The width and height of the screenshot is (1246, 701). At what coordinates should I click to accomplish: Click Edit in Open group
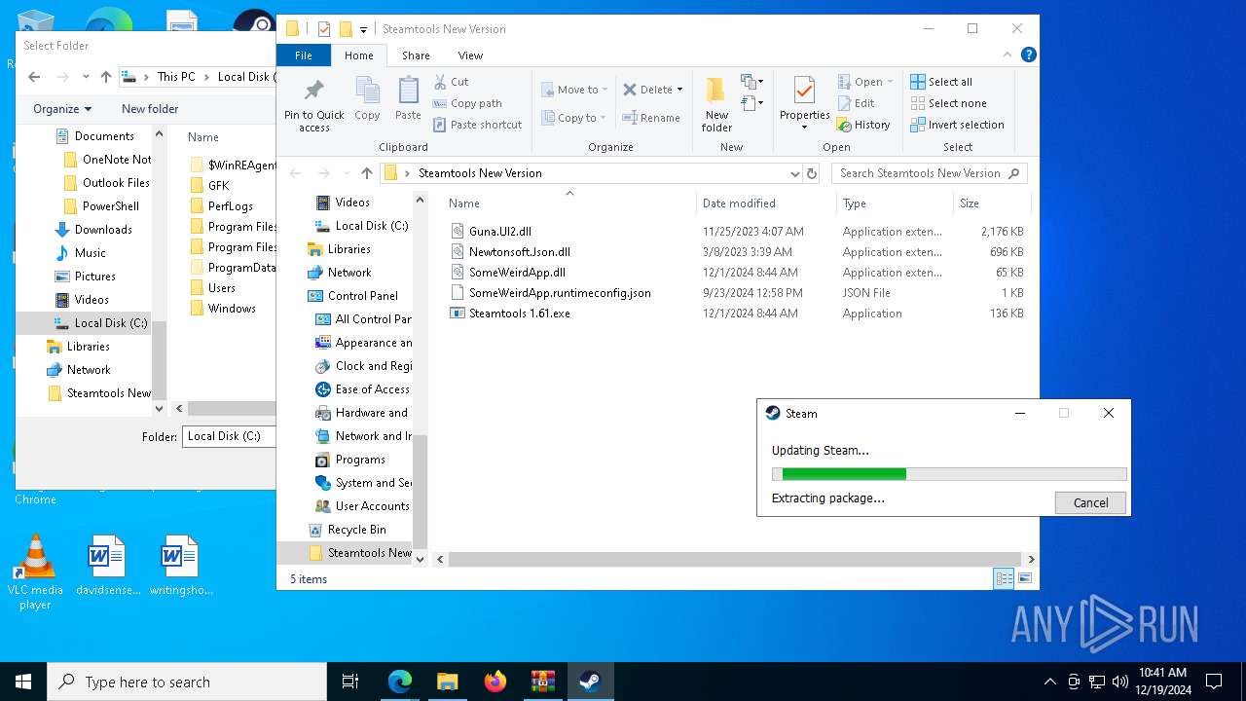[856, 103]
